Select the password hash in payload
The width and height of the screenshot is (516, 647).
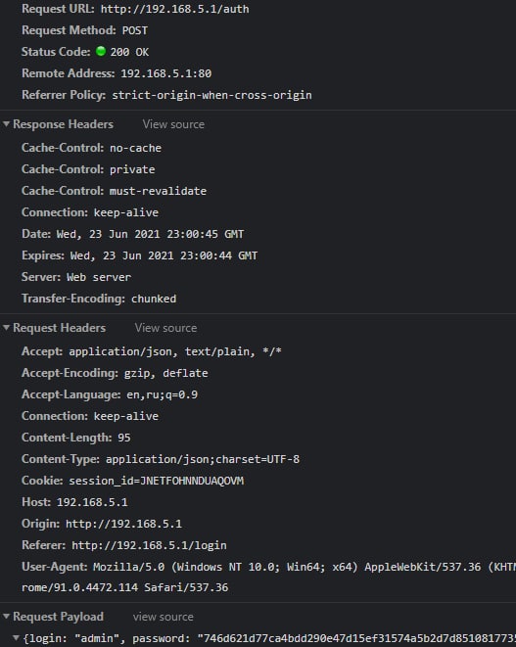(356, 638)
